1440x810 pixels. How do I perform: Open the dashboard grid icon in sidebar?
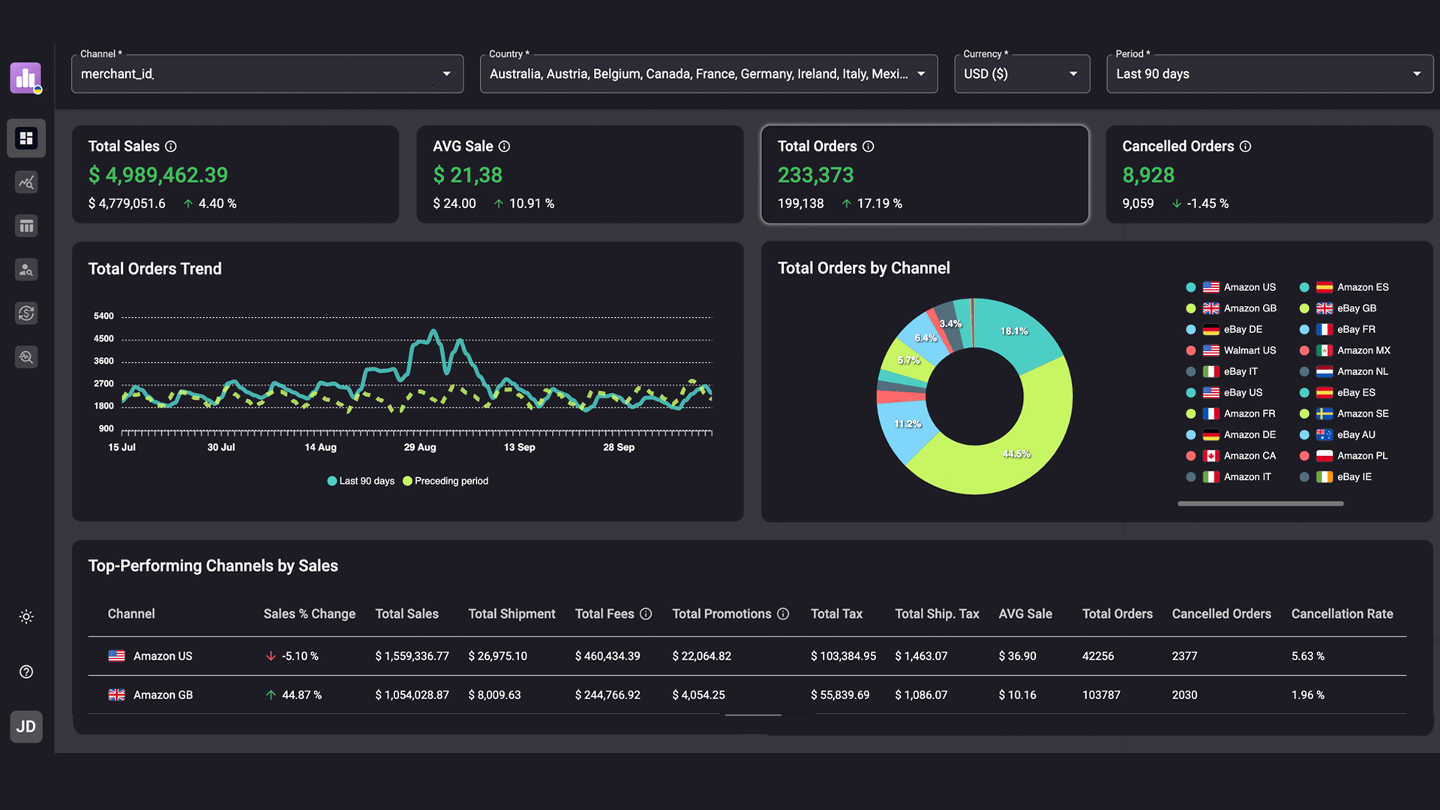tap(26, 138)
